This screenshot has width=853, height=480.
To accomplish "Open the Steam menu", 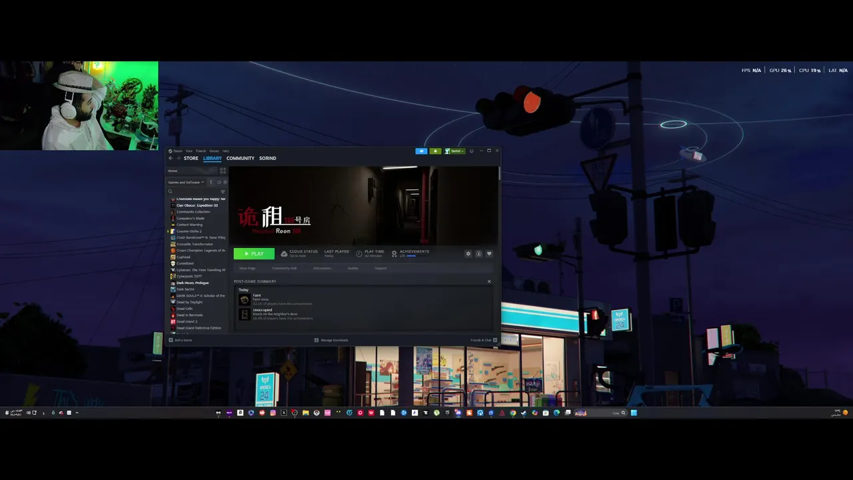I will (x=178, y=151).
